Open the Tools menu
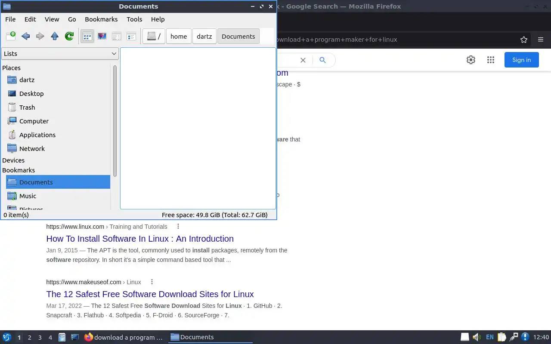 tap(134, 19)
